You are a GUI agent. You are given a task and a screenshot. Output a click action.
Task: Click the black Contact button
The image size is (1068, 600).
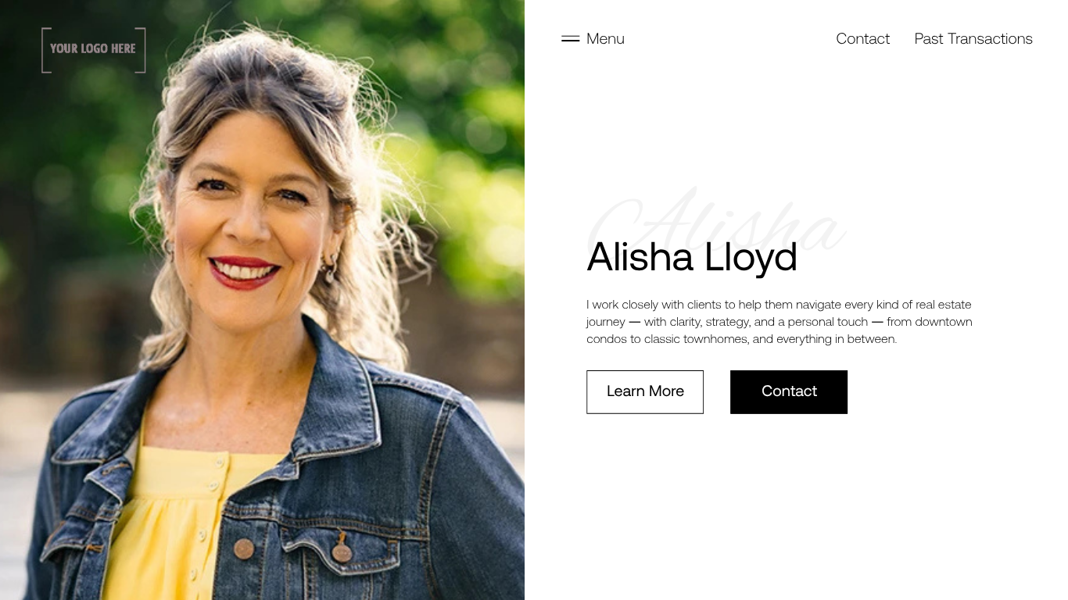coord(789,392)
